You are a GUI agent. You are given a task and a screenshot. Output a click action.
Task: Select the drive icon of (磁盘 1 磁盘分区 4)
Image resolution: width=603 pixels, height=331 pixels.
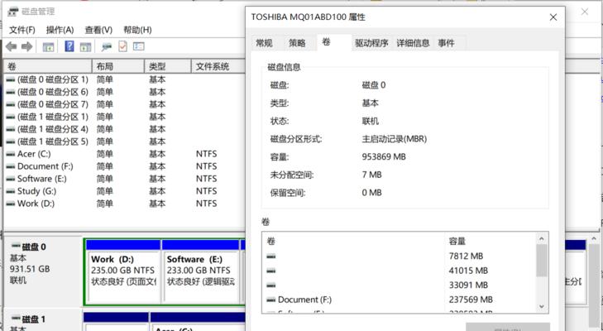click(x=11, y=129)
